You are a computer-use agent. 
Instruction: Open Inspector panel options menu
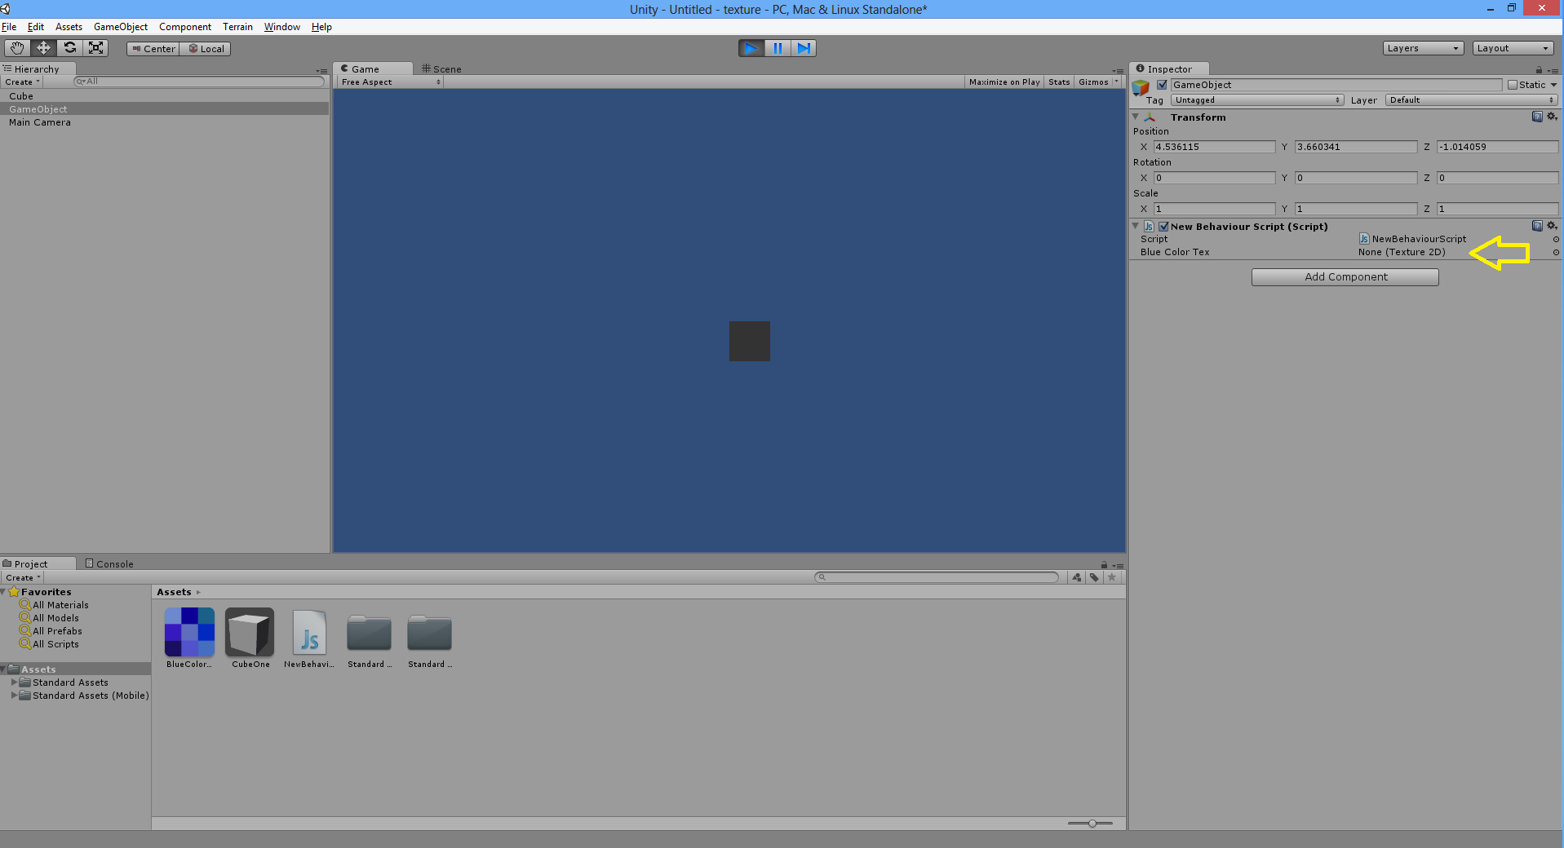tap(1553, 71)
